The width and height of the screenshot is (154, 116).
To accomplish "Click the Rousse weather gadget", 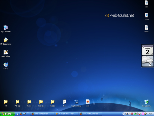I will coord(148,61).
